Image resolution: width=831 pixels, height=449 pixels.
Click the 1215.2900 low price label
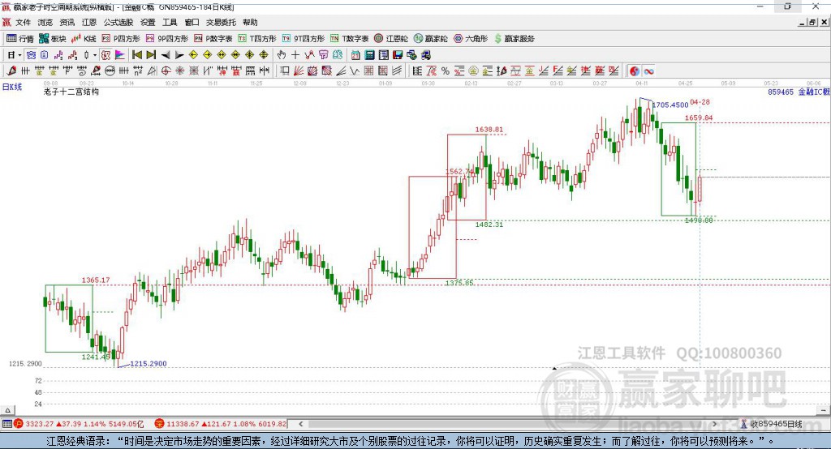pos(149,364)
